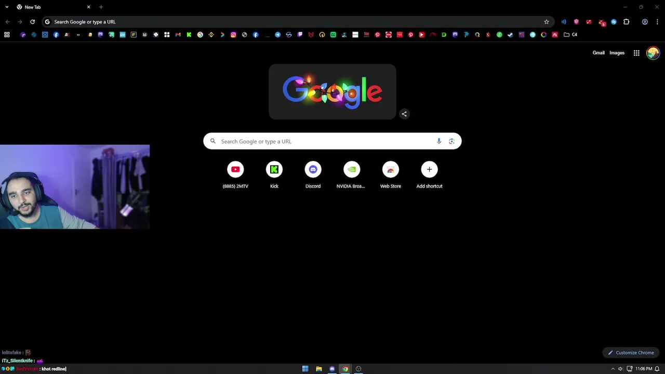Open Discord from the taskbar

coord(332,369)
